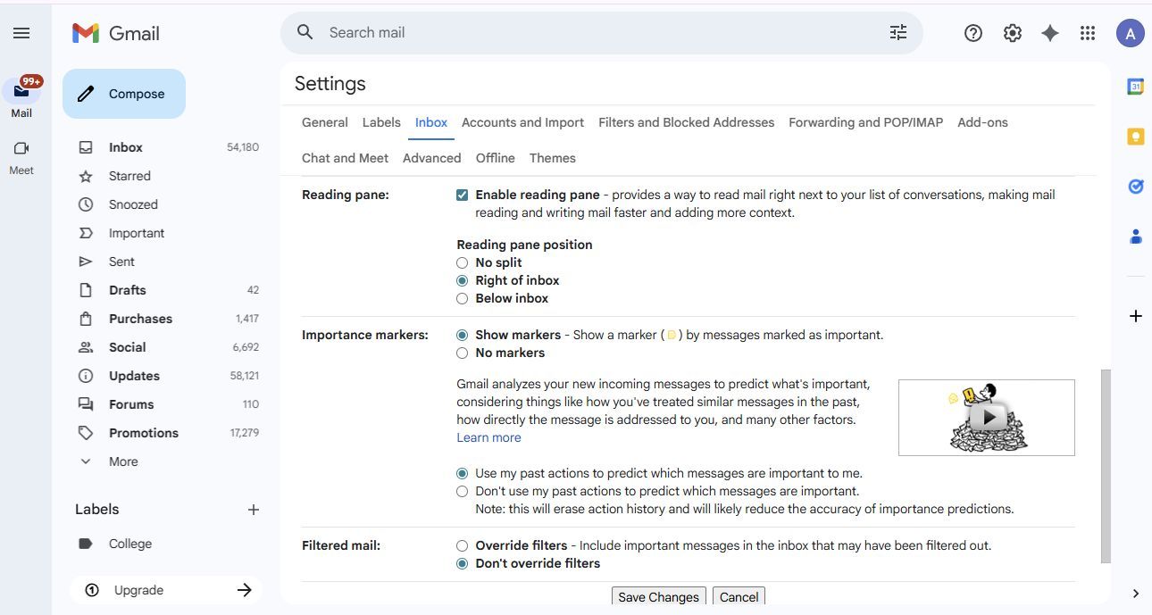
Task: Create new label with plus icon
Action: point(253,510)
